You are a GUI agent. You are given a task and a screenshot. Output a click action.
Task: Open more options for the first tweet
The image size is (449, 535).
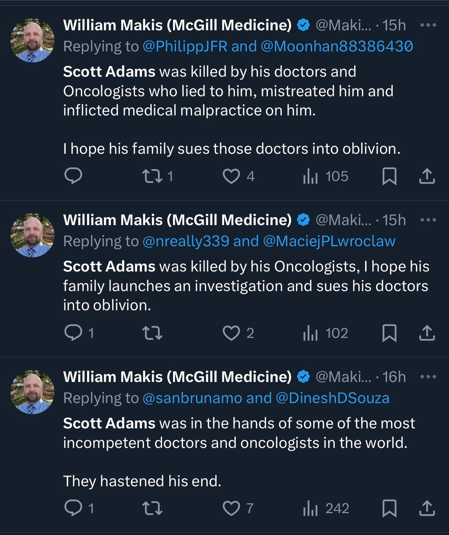pyautogui.click(x=428, y=25)
